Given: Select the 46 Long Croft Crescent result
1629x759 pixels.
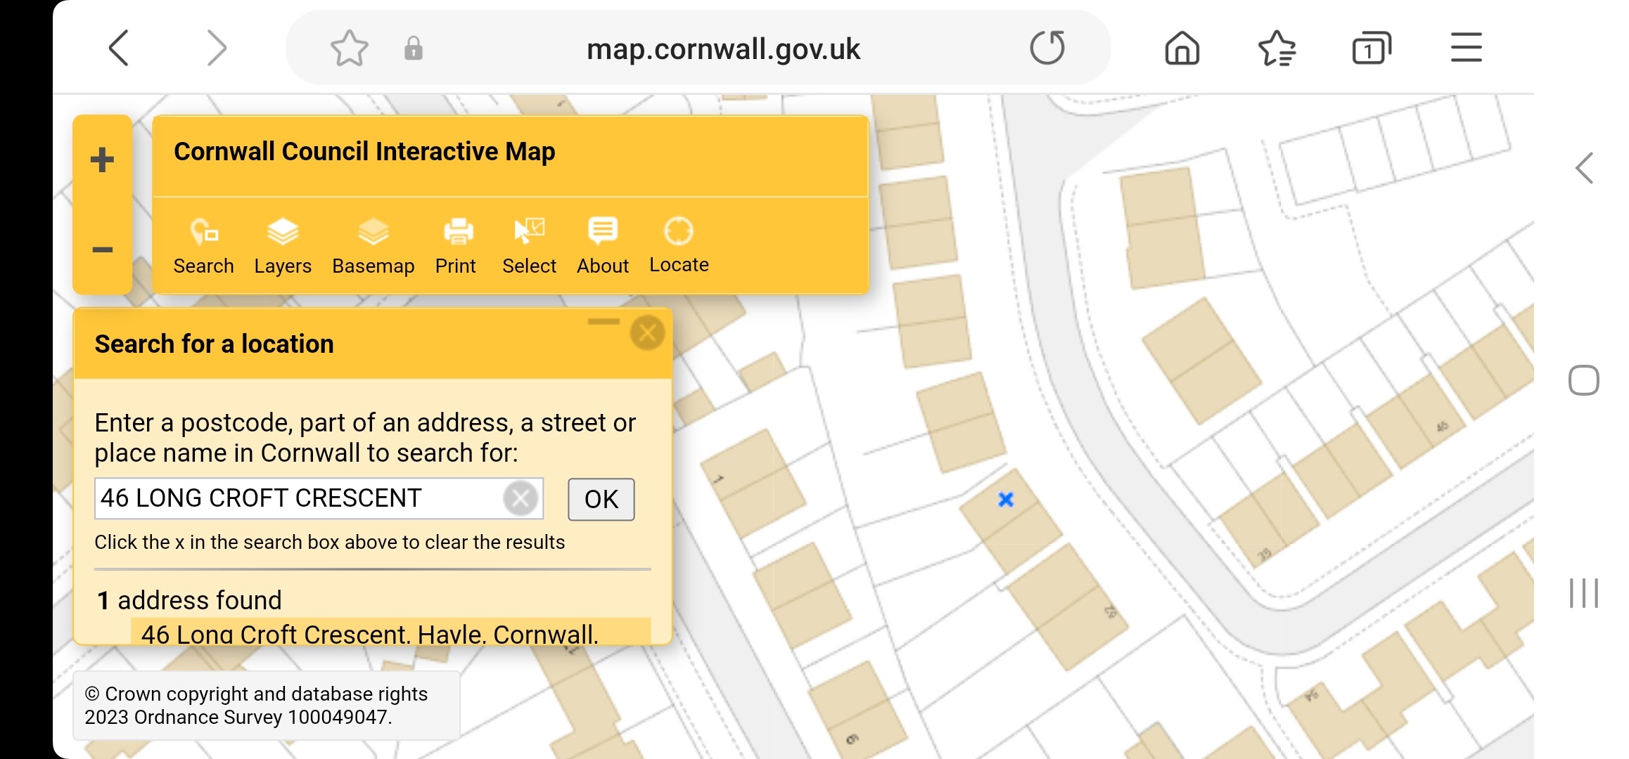Looking at the screenshot, I should [x=369, y=633].
